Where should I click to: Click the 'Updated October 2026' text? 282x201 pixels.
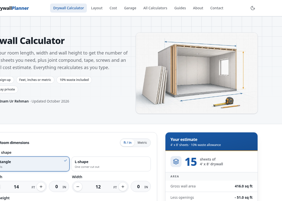(50, 101)
